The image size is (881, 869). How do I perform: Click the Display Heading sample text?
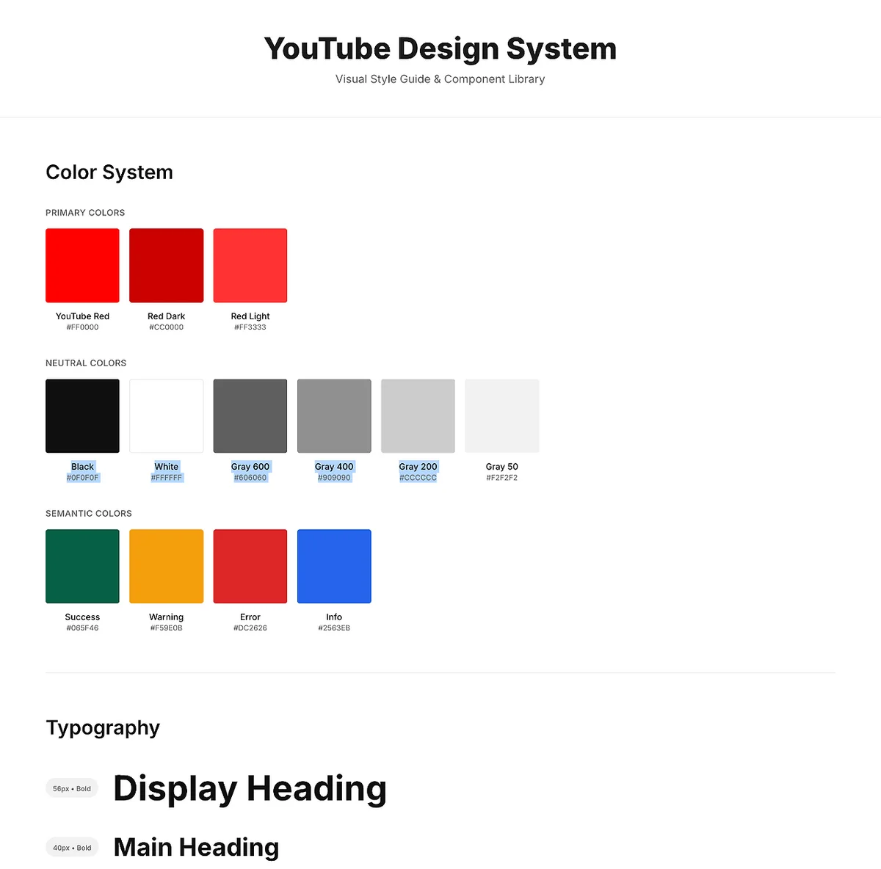(x=250, y=789)
